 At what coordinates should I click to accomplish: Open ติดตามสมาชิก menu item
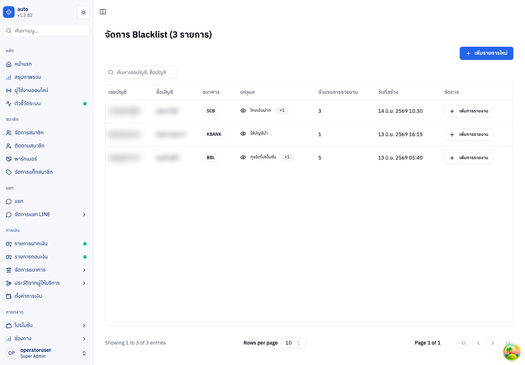coord(47,146)
